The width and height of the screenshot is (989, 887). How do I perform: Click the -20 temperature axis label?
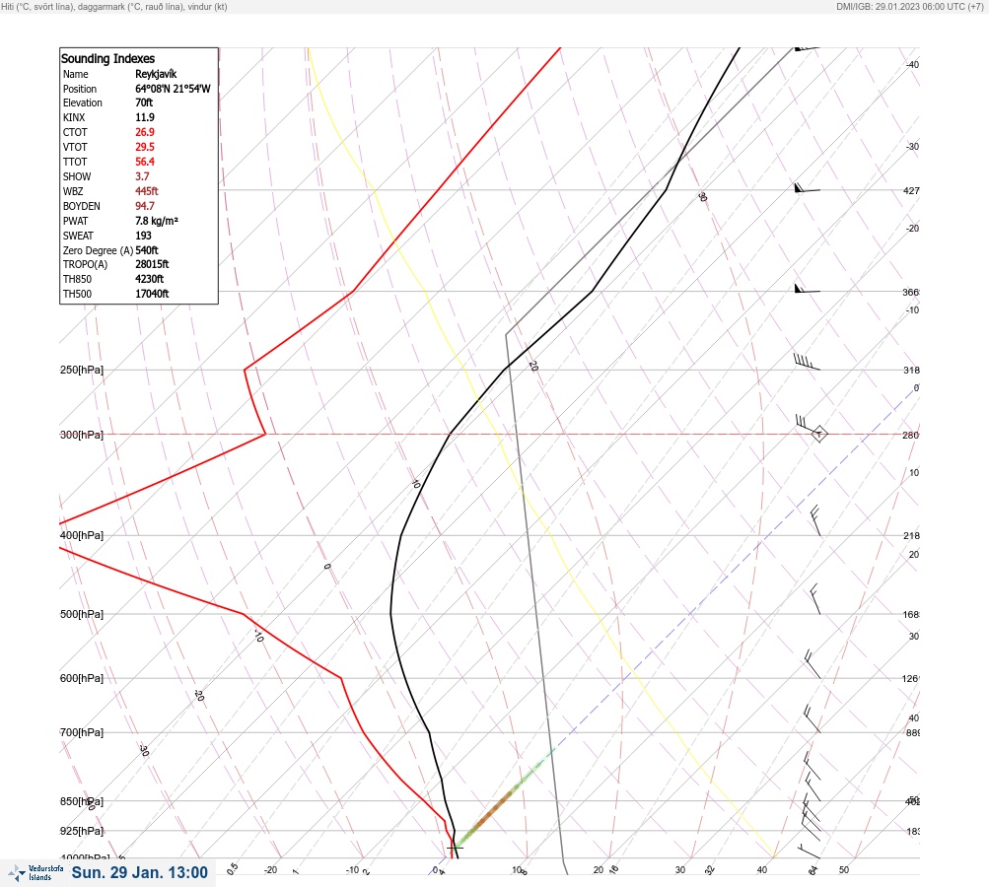click(270, 870)
